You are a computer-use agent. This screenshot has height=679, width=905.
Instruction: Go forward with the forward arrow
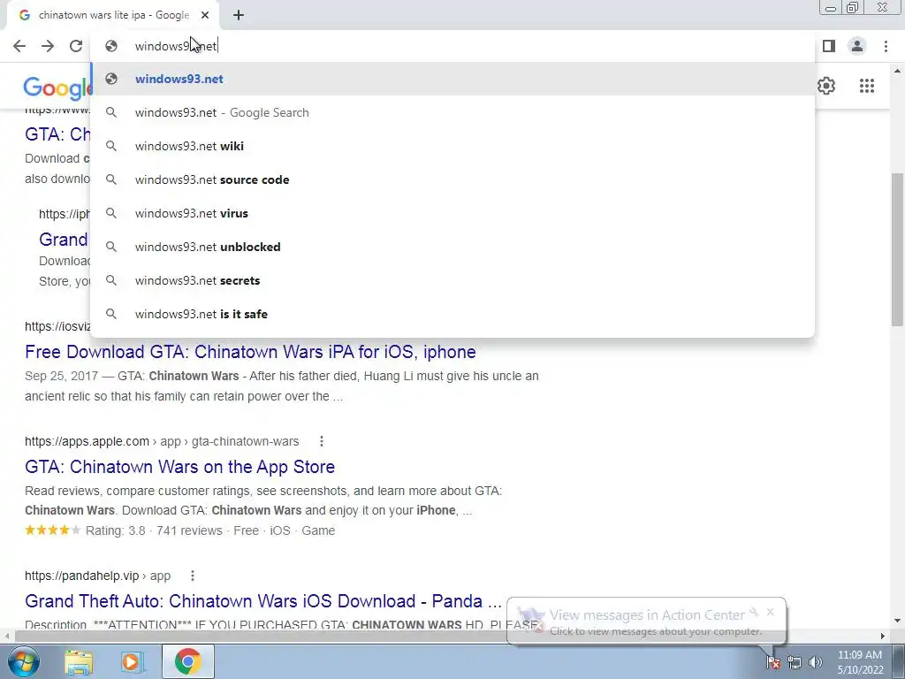click(48, 46)
